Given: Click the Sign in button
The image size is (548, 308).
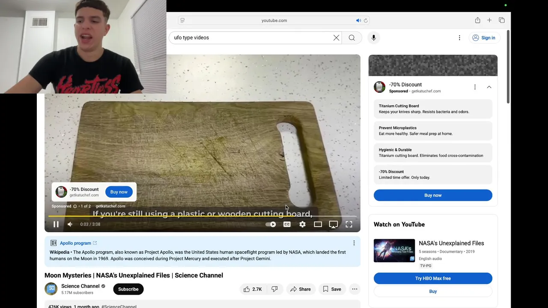Looking at the screenshot, I should click(x=484, y=38).
